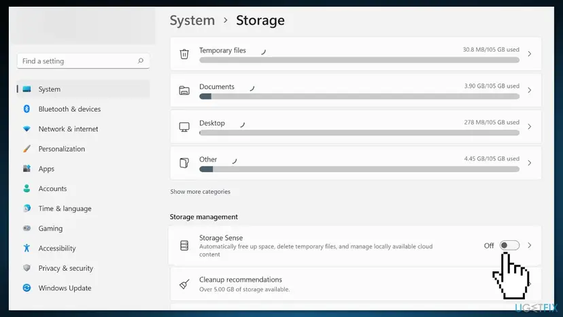Click the search magnifier icon
Viewport: 563px width, 317px height.
point(140,61)
